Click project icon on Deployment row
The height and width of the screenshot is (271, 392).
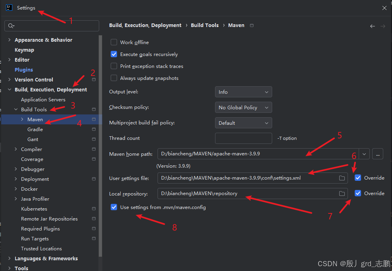pyautogui.click(x=94, y=179)
